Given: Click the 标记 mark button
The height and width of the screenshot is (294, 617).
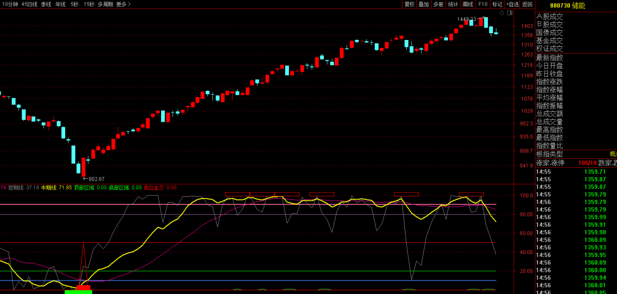Looking at the screenshot, I should click(498, 4).
